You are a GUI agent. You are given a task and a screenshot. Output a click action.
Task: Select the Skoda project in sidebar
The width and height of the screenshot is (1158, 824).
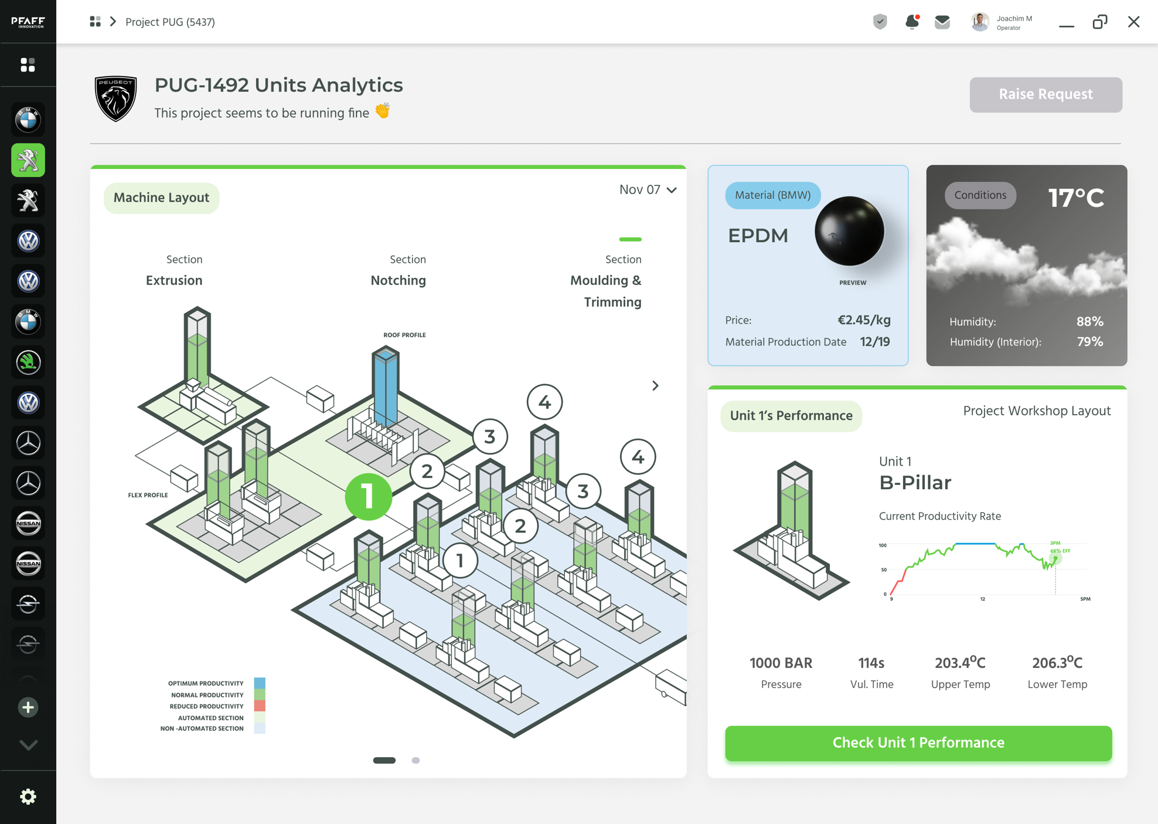click(28, 362)
